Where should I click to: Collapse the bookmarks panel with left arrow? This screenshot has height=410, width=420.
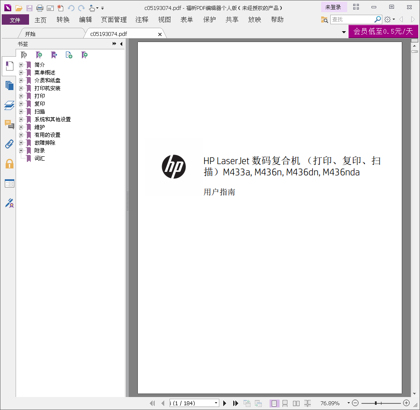(121, 44)
